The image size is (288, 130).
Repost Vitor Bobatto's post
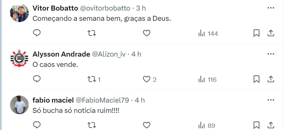[x=92, y=33]
